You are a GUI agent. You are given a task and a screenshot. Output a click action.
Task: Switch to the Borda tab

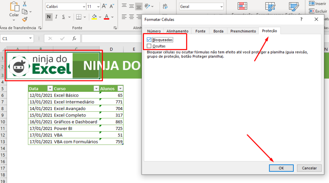[x=218, y=31]
